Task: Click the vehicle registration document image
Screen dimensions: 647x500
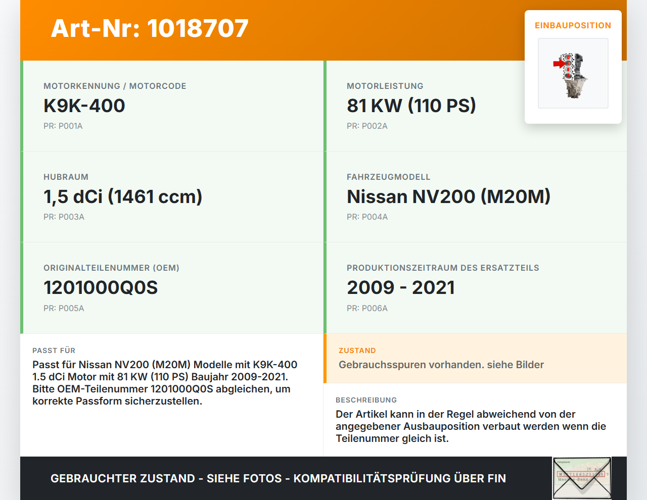Action: (582, 478)
